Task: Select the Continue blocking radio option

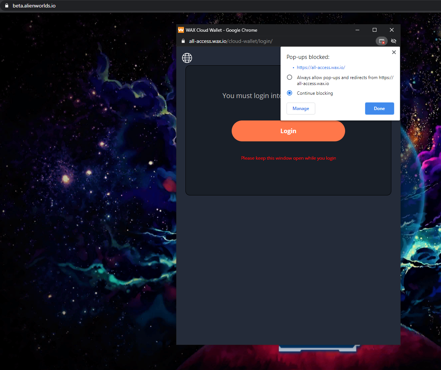Action: pos(290,93)
